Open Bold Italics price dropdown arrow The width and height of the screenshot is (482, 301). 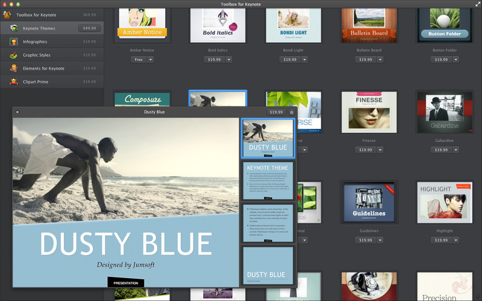[x=229, y=60]
